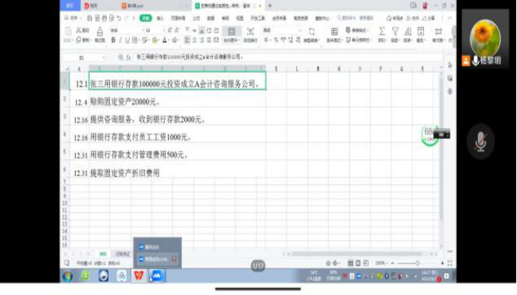
Task: Click the highlighted green Home tab button
Action: (145, 18)
